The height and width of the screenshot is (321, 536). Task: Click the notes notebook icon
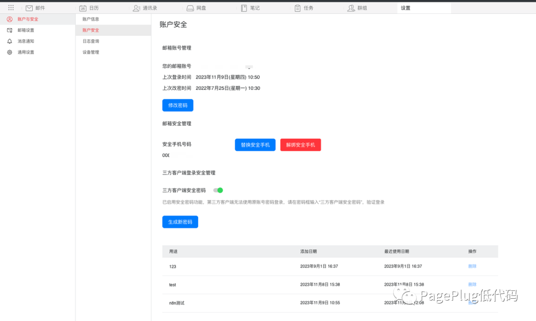(x=244, y=8)
